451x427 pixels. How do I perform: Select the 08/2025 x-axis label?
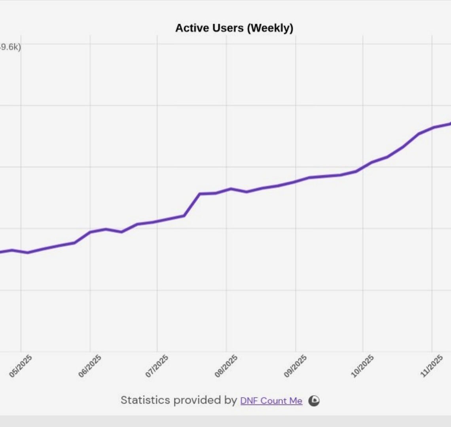click(226, 366)
